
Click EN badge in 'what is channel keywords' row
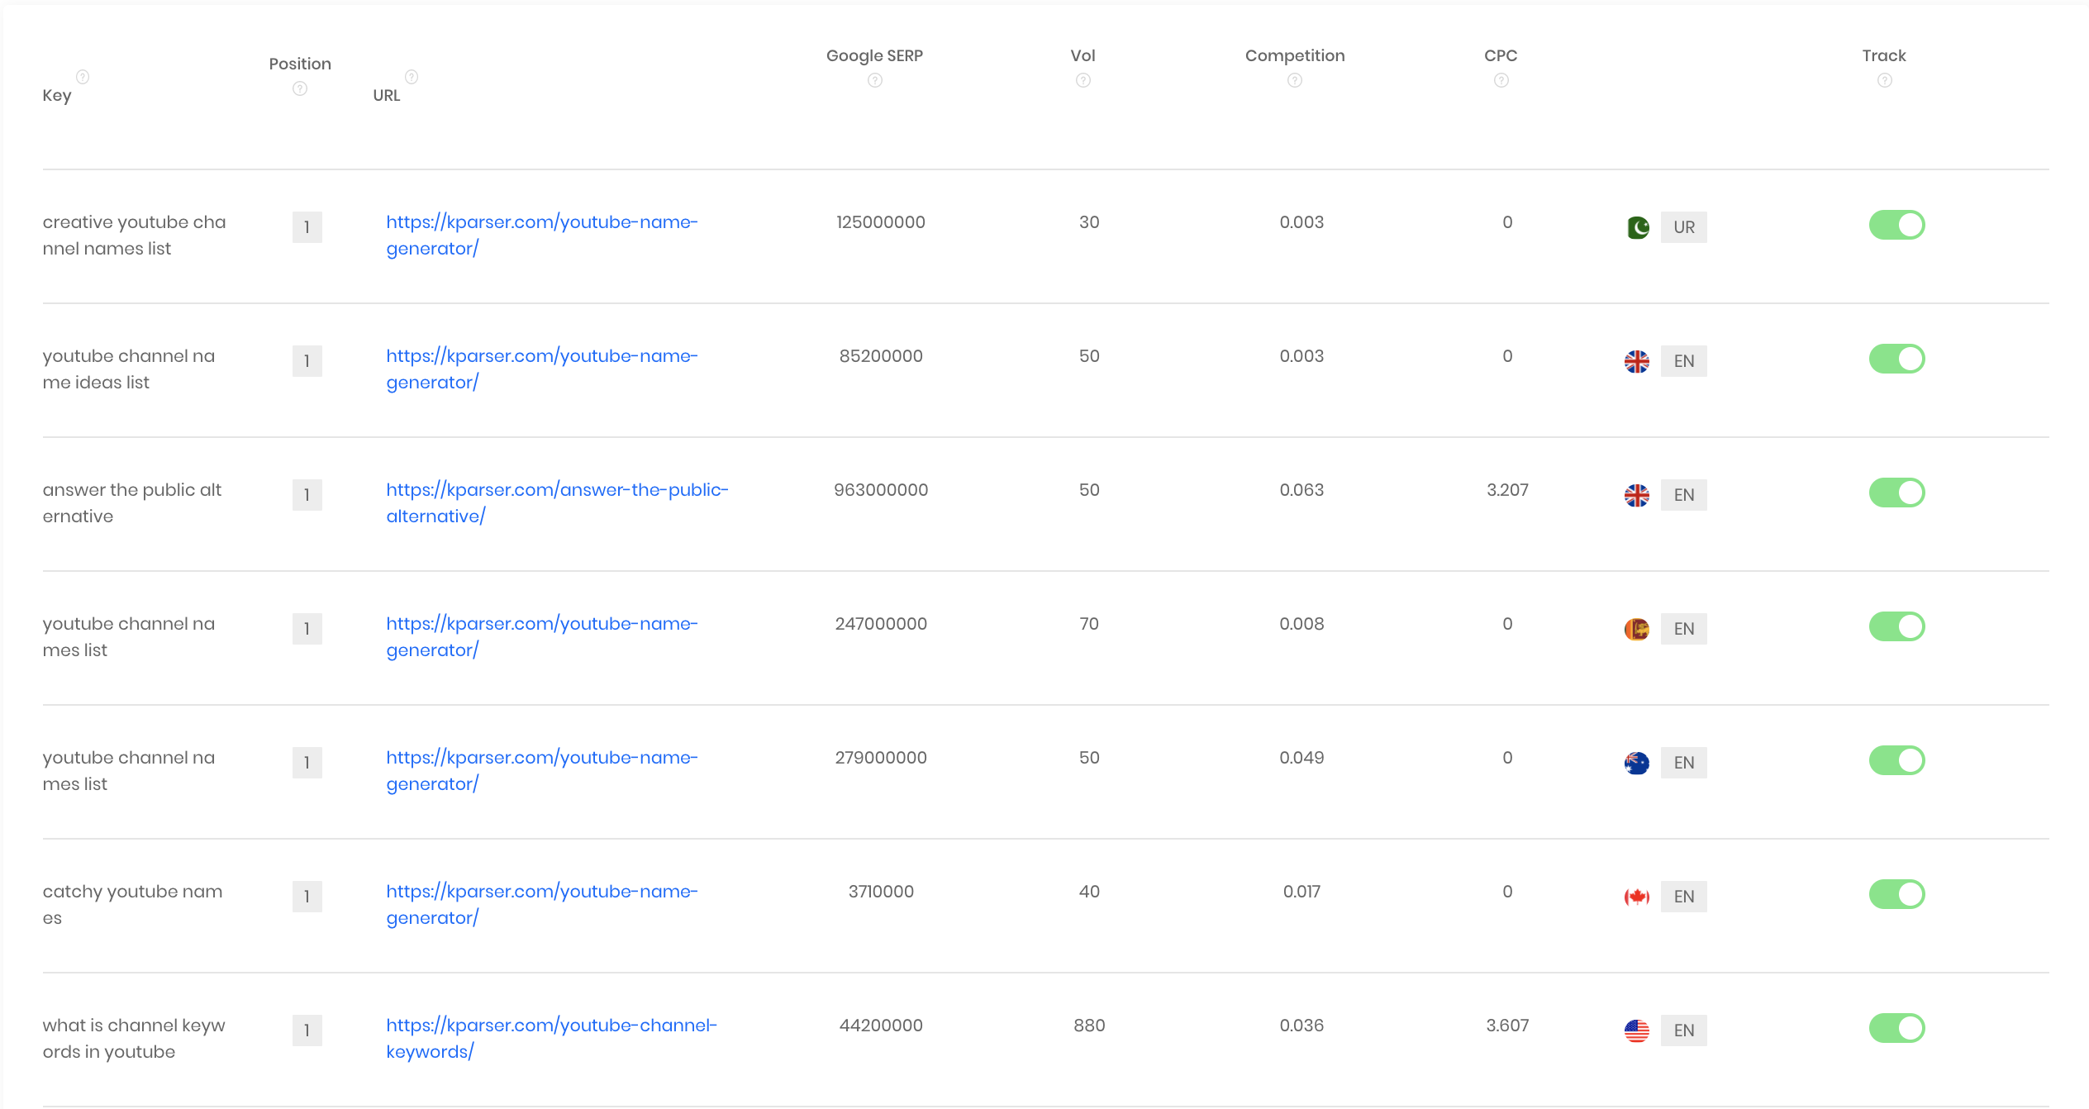click(1684, 1030)
